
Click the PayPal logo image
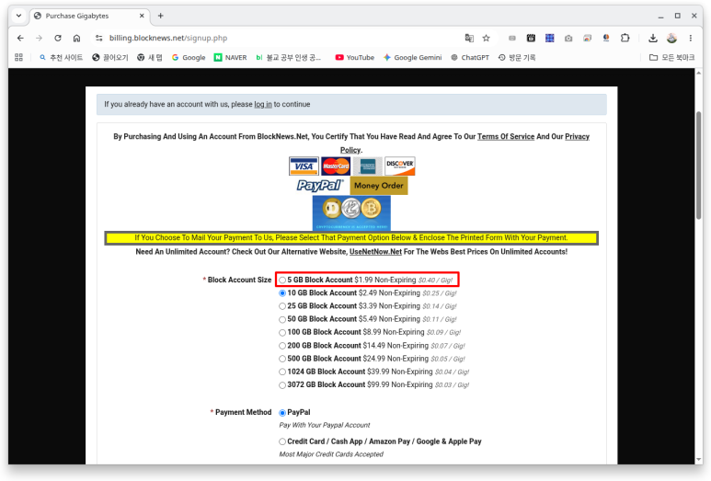click(320, 186)
